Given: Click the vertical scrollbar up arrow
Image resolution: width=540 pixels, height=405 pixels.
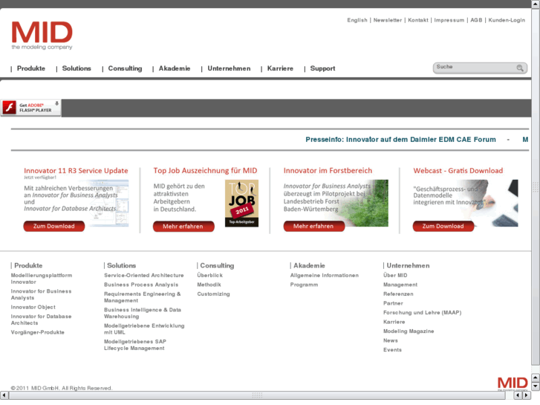Looking at the screenshot, I should point(536,4).
